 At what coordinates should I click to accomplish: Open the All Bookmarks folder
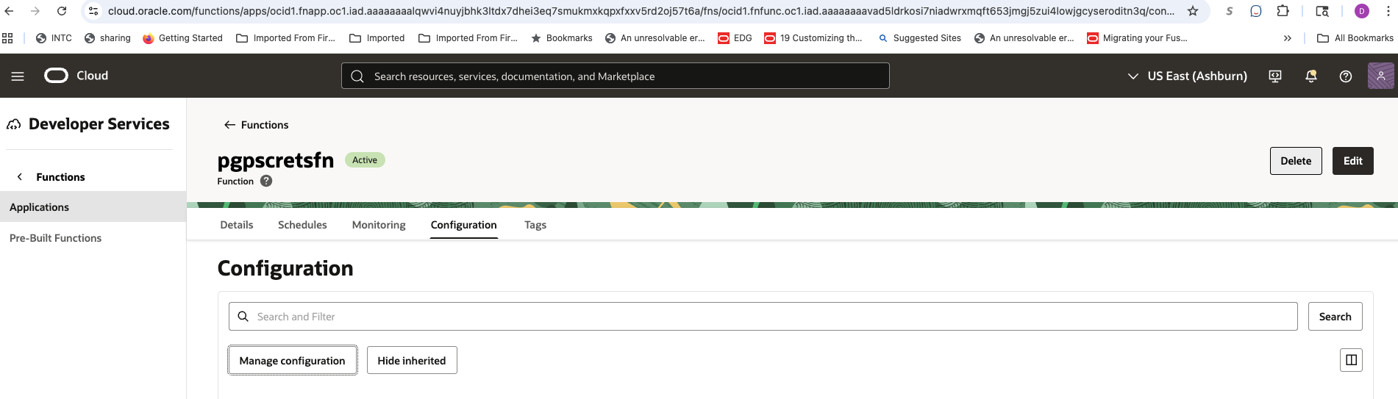1355,38
